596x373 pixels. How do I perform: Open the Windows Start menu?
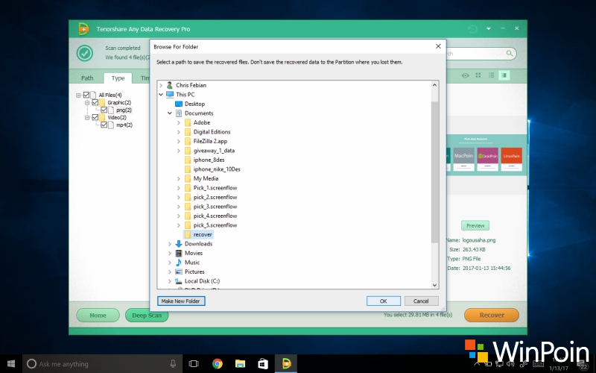click(x=11, y=364)
